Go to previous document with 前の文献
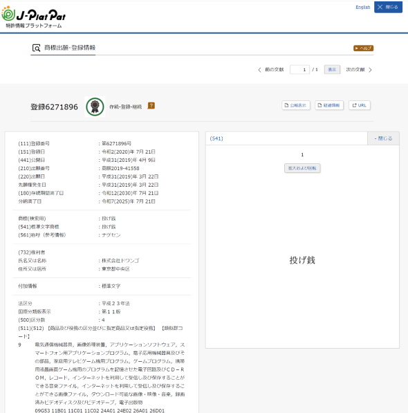Viewport: 408px width, 413px height. 271,70
